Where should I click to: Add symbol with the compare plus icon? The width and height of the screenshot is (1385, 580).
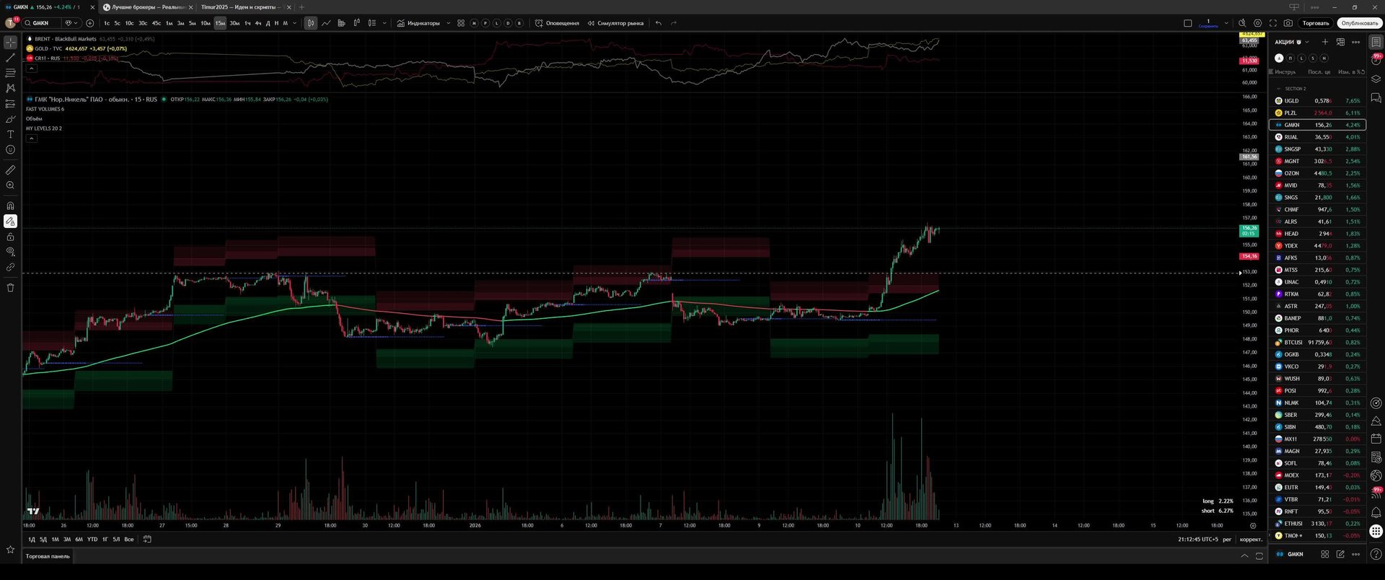[x=89, y=23]
